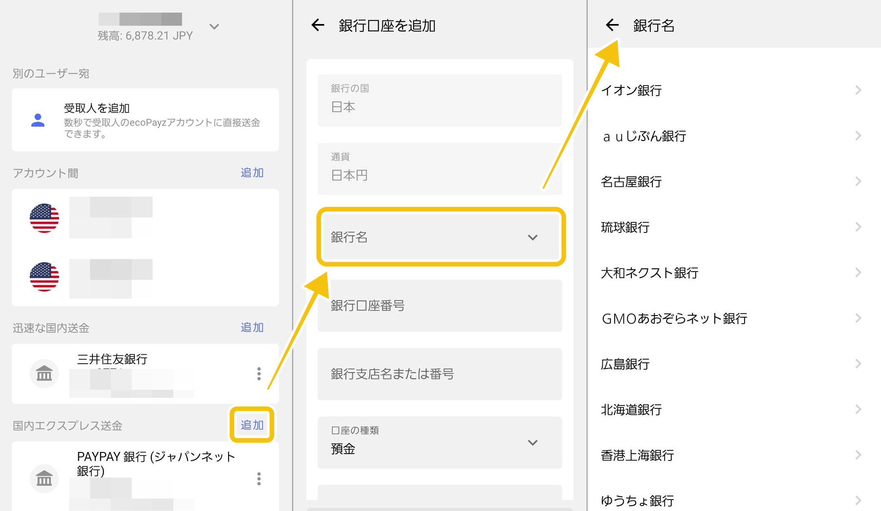Viewport: 881px width, 511px height.
Task: Add bank via 国内エクスプレス送金 追加 link
Action: click(x=252, y=425)
